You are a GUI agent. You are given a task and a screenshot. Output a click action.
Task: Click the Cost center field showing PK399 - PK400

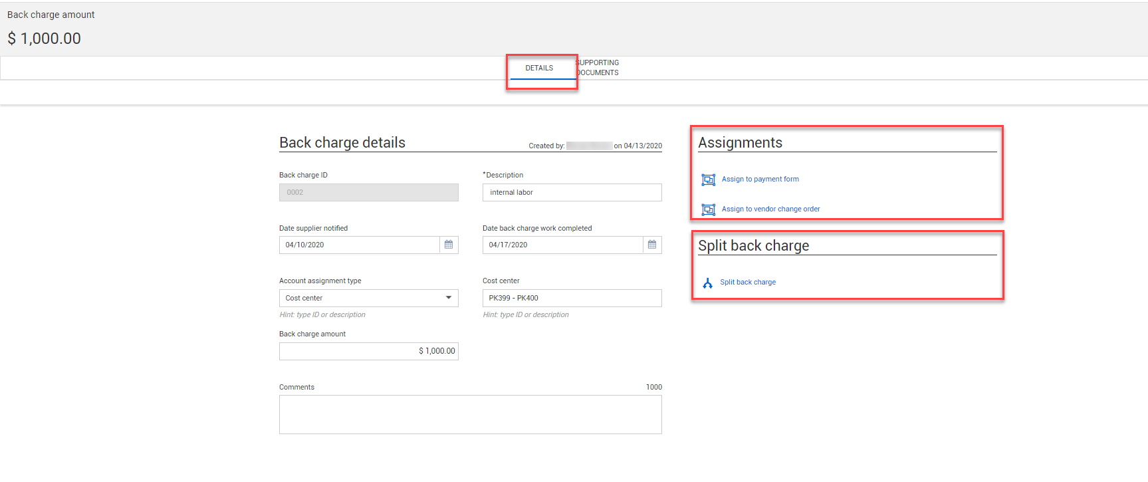[x=572, y=298]
